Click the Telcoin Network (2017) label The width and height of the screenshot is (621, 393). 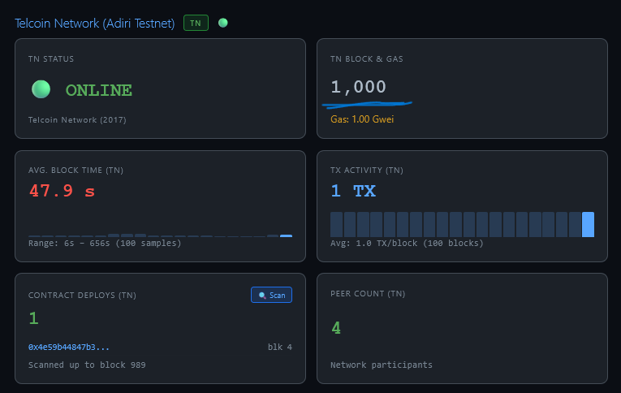click(77, 119)
